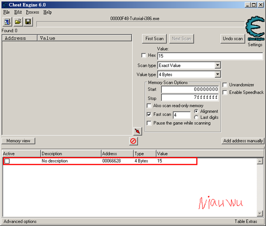Click Add address manually
Screen dimensions: 266x226
click(x=243, y=141)
